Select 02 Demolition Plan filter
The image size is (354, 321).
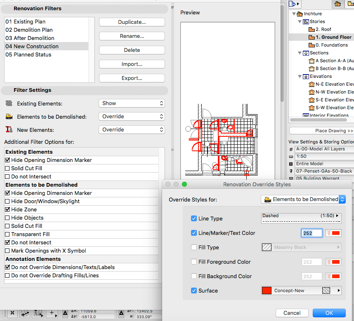pos(47,30)
